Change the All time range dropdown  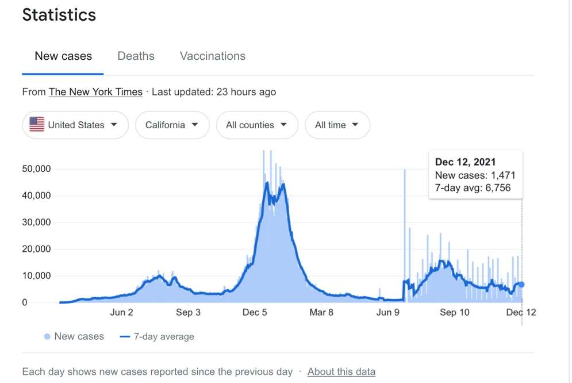(337, 125)
